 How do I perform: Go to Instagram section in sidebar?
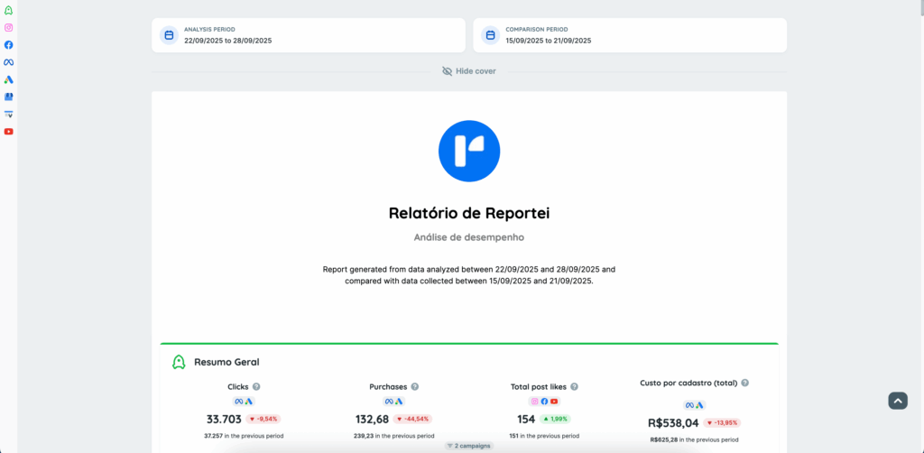pos(9,27)
